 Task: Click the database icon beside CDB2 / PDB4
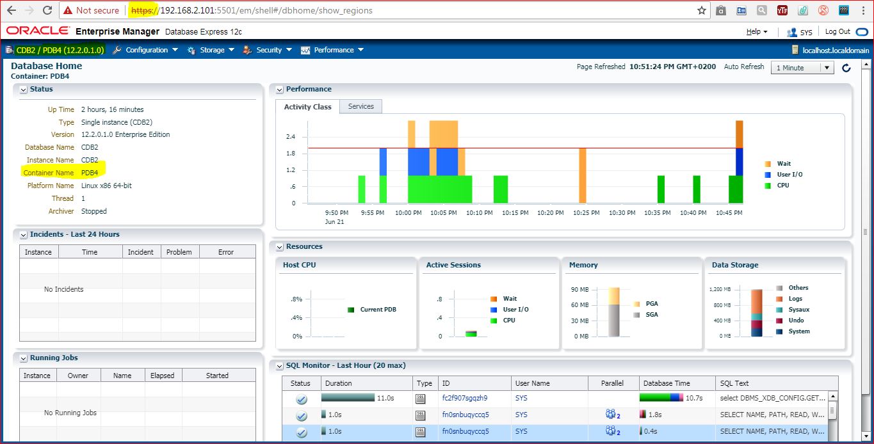(x=9, y=50)
